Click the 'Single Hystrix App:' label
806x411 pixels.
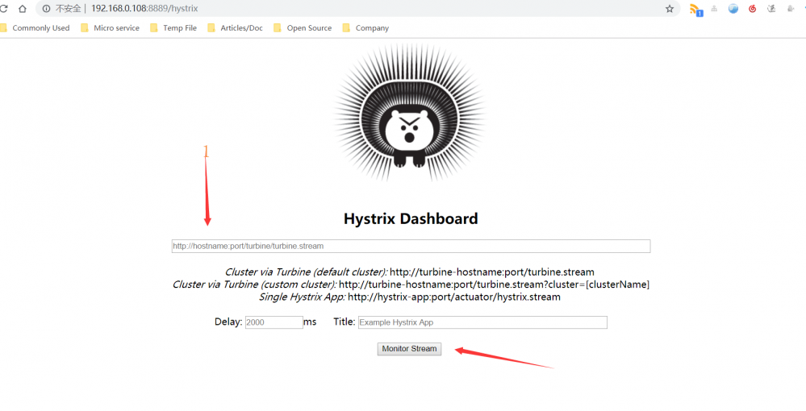click(x=302, y=297)
